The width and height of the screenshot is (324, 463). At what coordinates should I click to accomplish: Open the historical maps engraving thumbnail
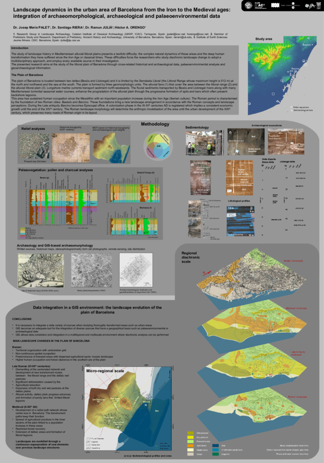coord(40,271)
